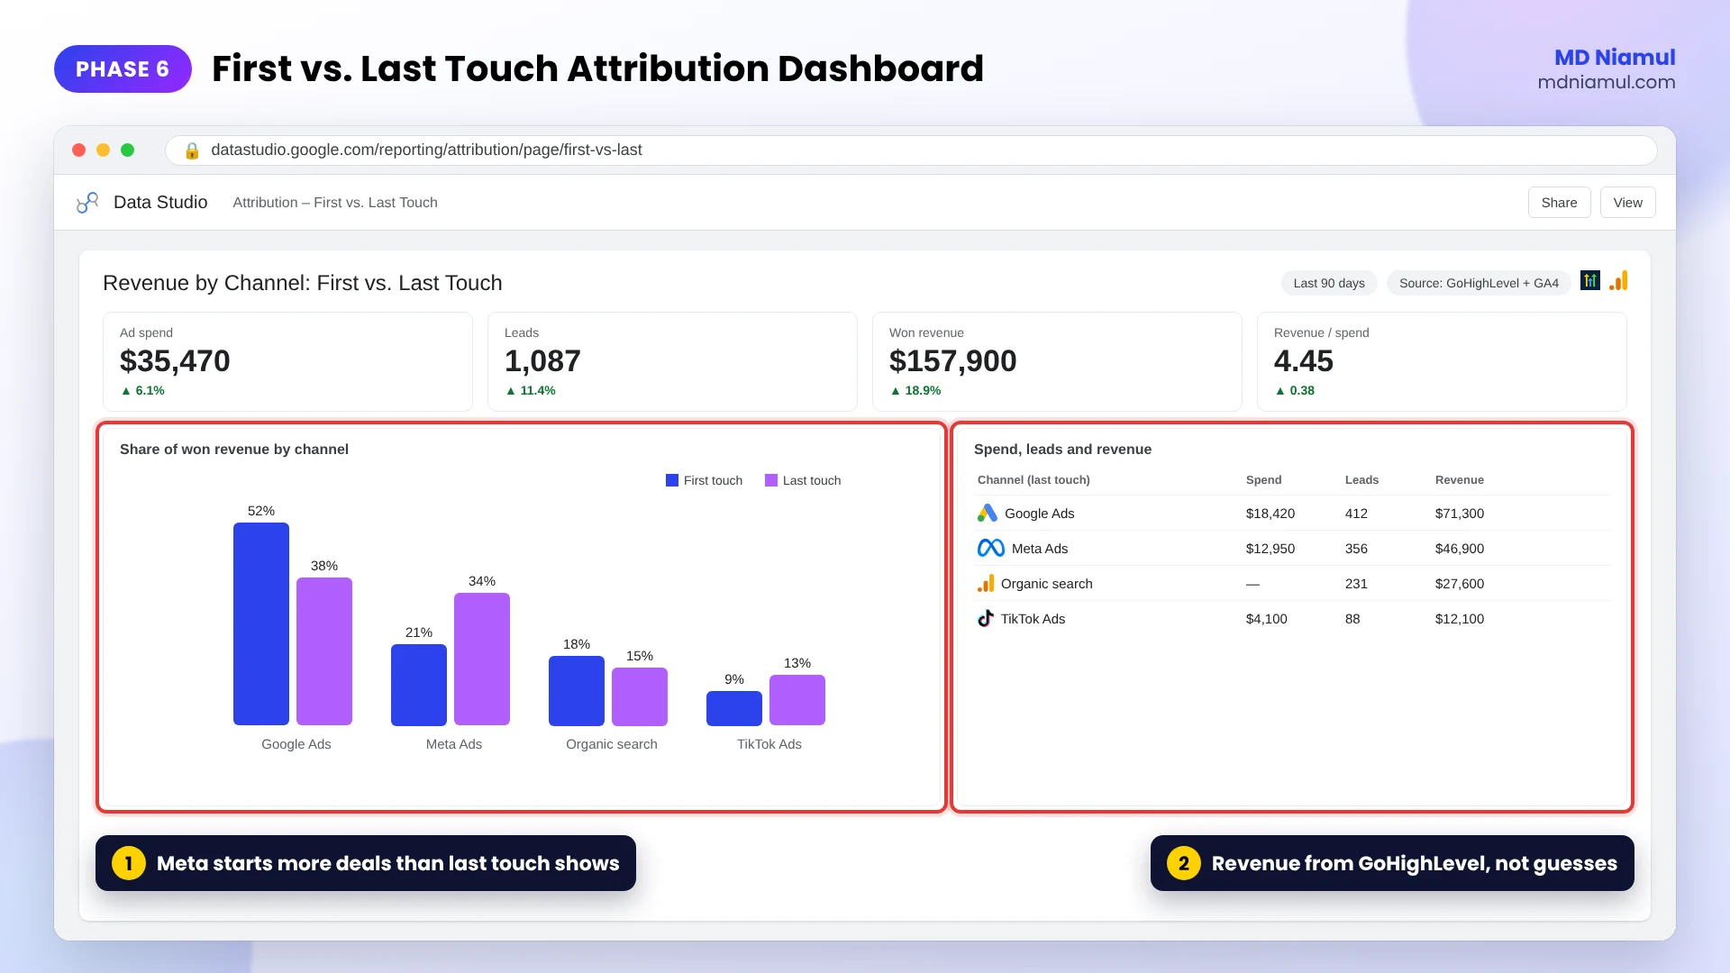1730x973 pixels.
Task: Click the $71,300 revenue cell
Action: [1459, 514]
